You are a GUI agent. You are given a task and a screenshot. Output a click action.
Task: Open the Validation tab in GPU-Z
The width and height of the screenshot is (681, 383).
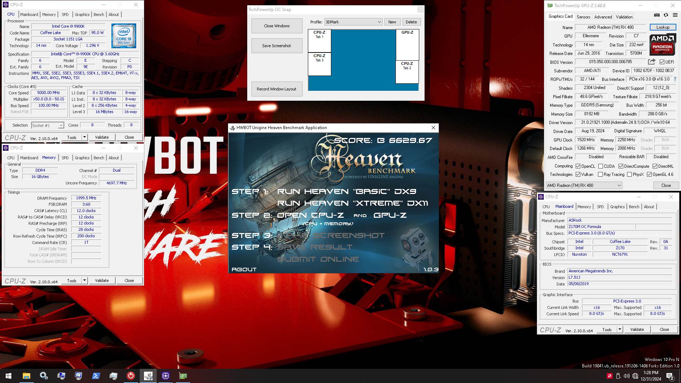[x=624, y=17]
